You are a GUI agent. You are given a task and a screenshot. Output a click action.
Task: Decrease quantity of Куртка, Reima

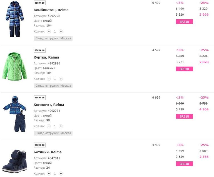tap(49, 79)
